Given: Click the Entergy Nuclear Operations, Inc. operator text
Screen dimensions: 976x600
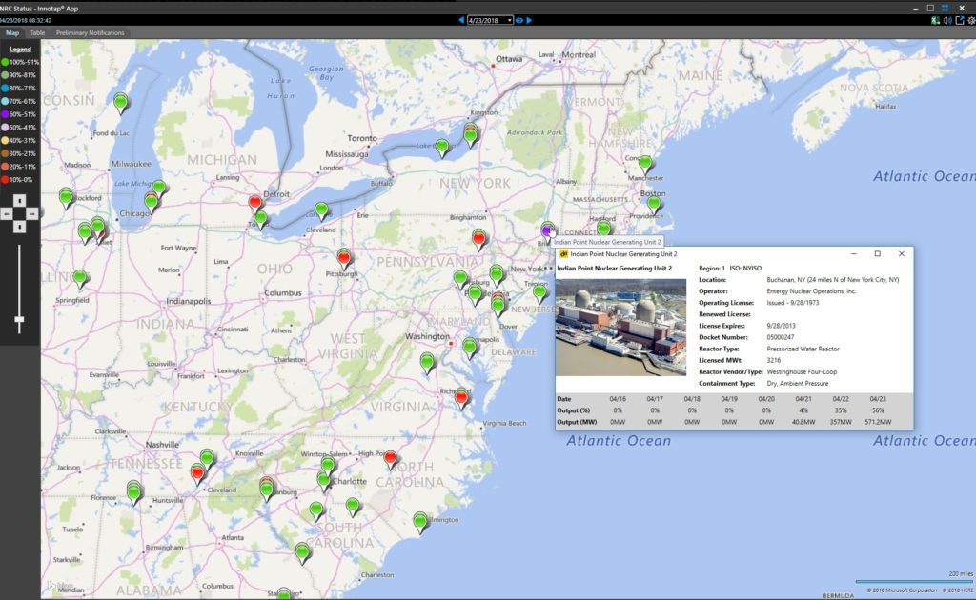Looking at the screenshot, I should coord(812,291).
